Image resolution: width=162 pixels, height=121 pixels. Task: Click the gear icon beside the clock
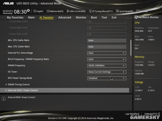pos(28,10)
